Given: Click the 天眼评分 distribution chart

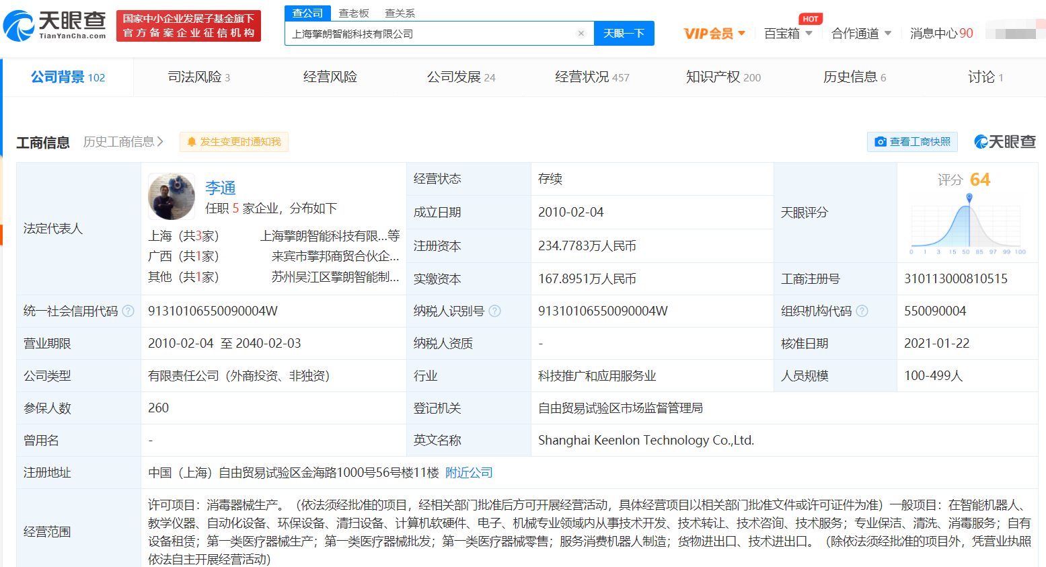Looking at the screenshot, I should point(968,224).
